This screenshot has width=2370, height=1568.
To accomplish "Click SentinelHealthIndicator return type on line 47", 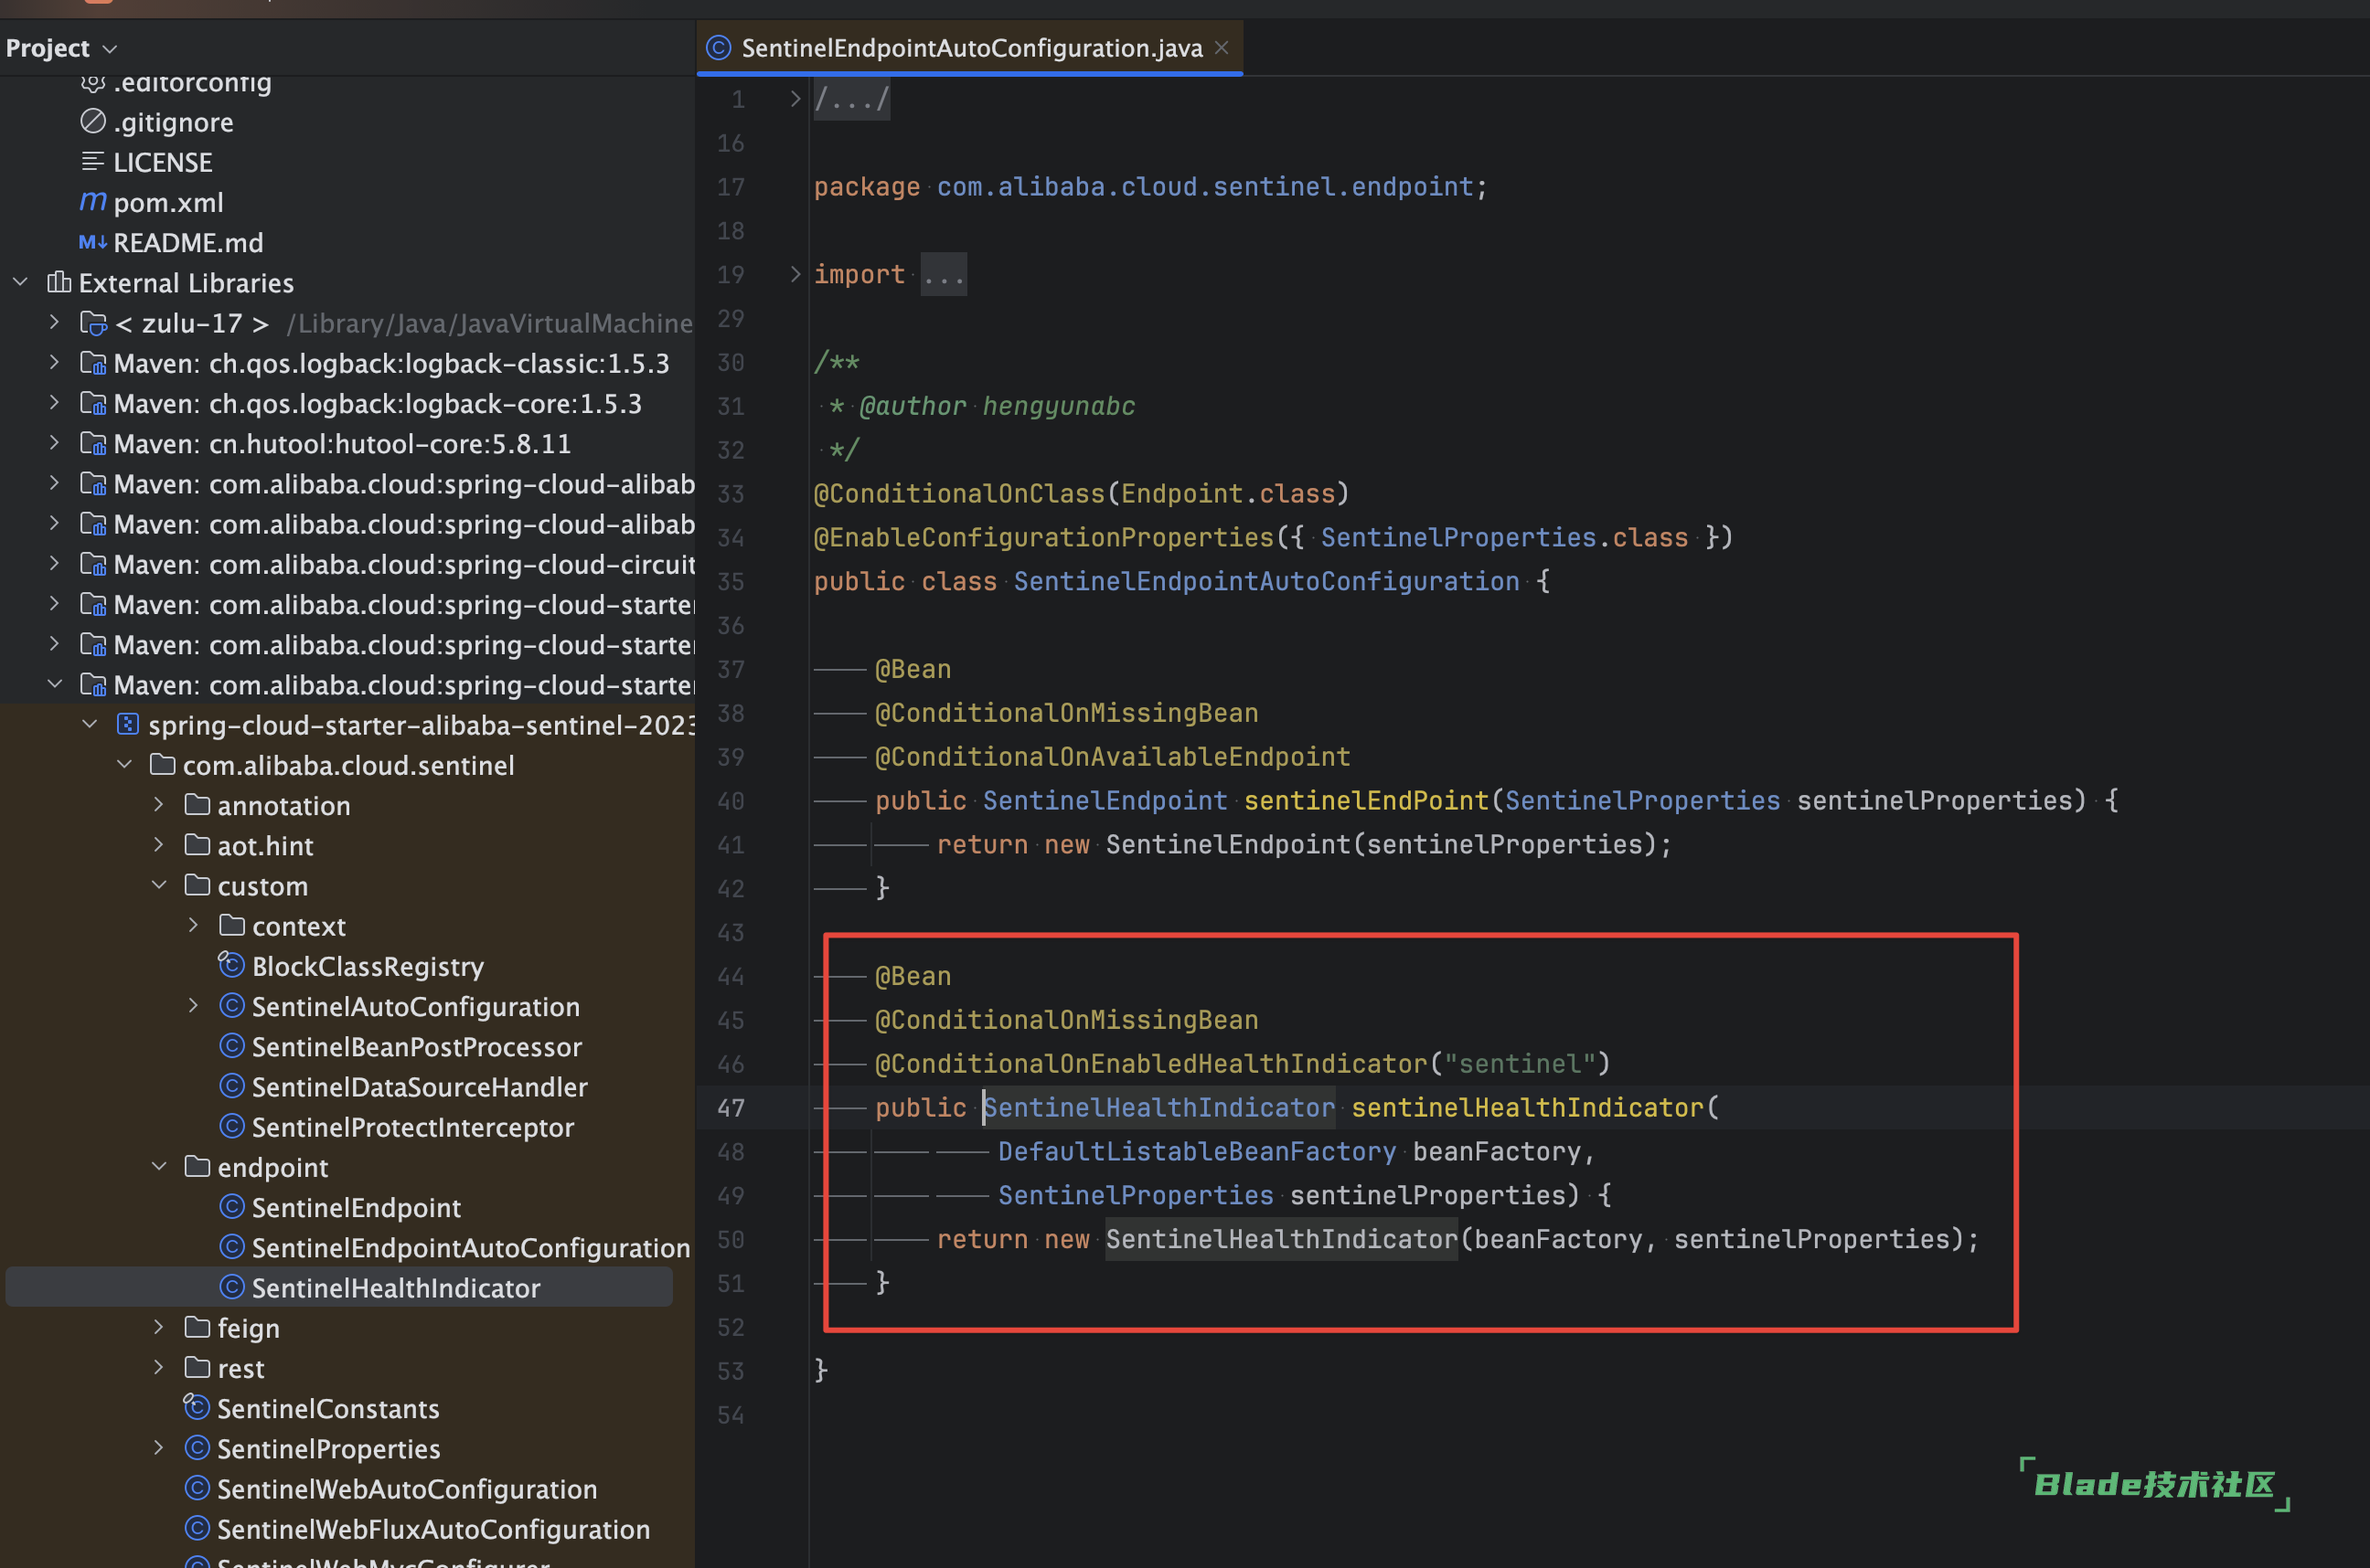I will pyautogui.click(x=1158, y=1107).
